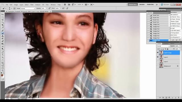Toggle lock all for layer
The image size is (182, 102).
[167, 49]
